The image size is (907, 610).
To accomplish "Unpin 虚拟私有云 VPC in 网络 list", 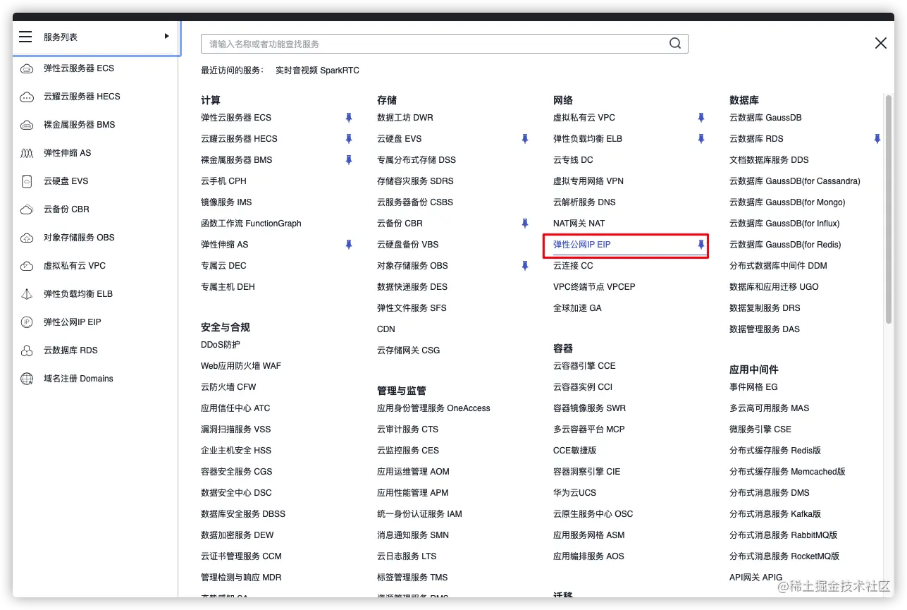I will click(701, 118).
